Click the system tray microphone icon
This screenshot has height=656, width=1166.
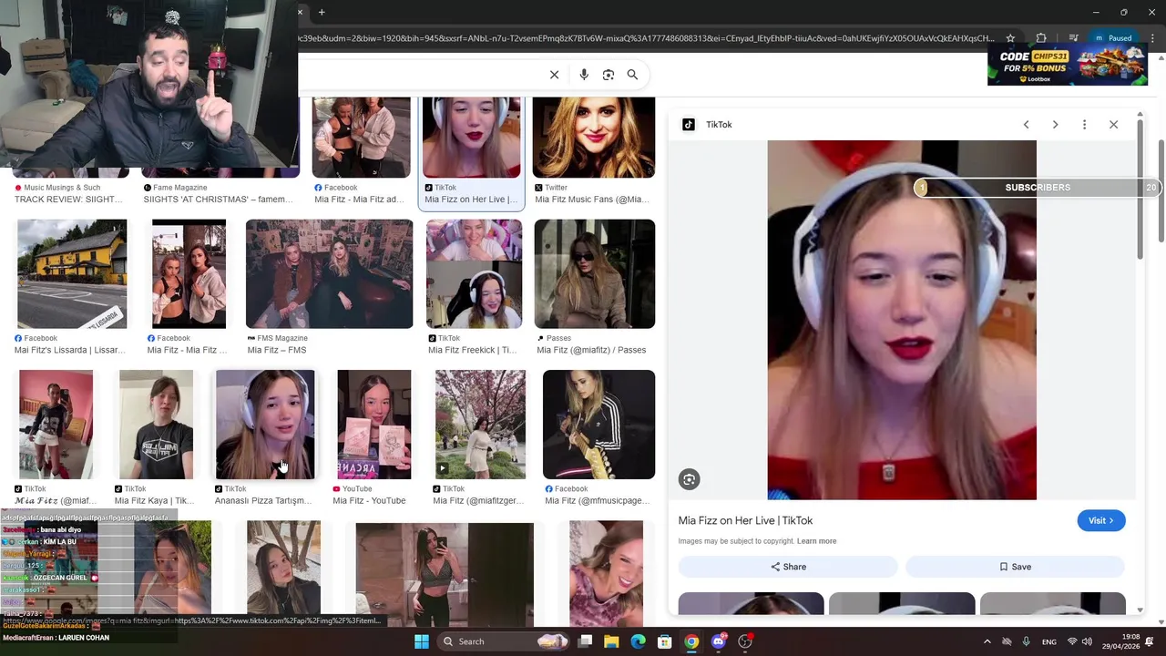pos(1027,641)
